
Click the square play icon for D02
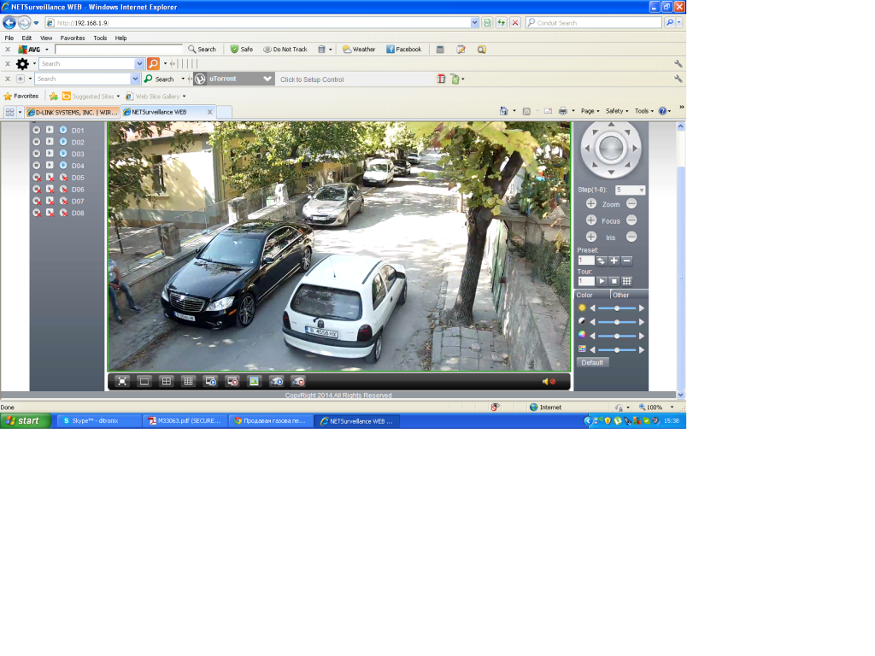click(x=50, y=142)
